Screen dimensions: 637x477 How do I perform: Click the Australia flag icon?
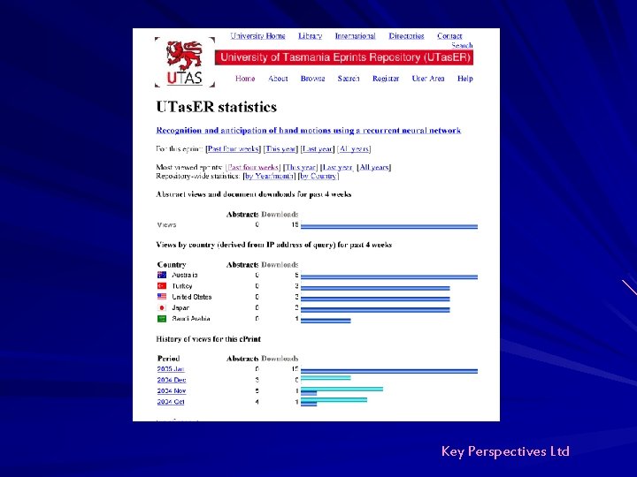coord(162,275)
